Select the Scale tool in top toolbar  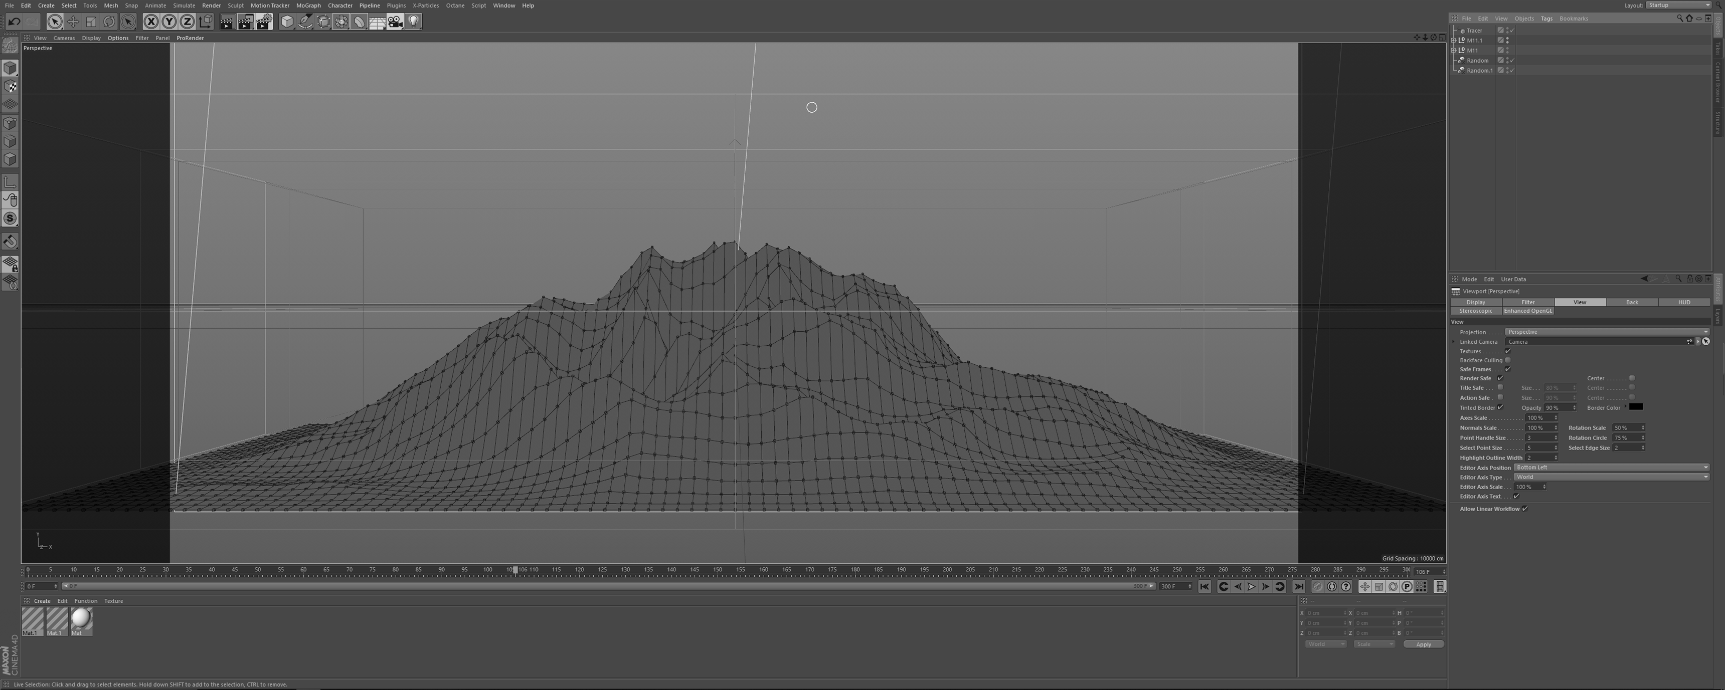[x=91, y=22]
